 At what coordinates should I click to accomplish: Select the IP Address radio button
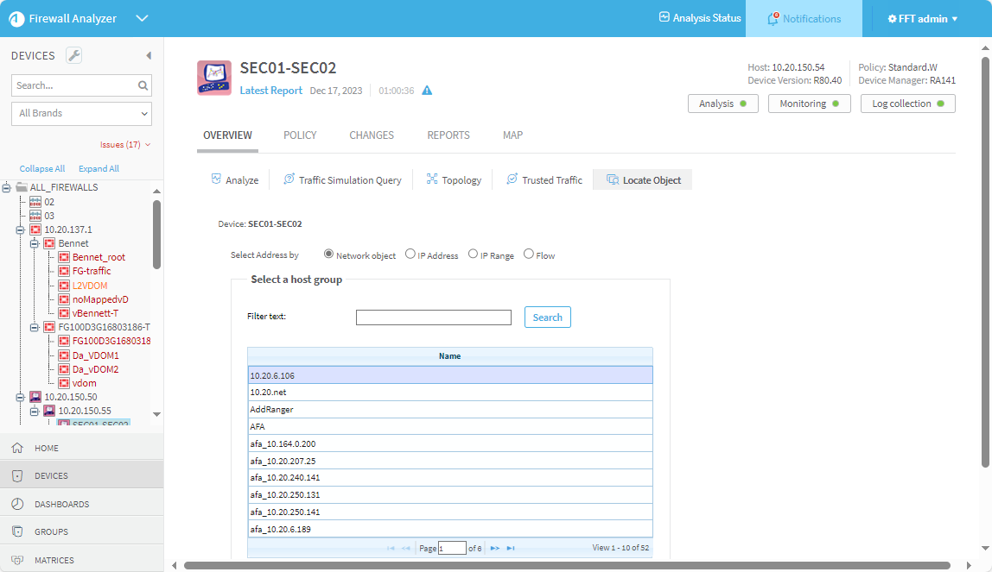[x=410, y=255]
